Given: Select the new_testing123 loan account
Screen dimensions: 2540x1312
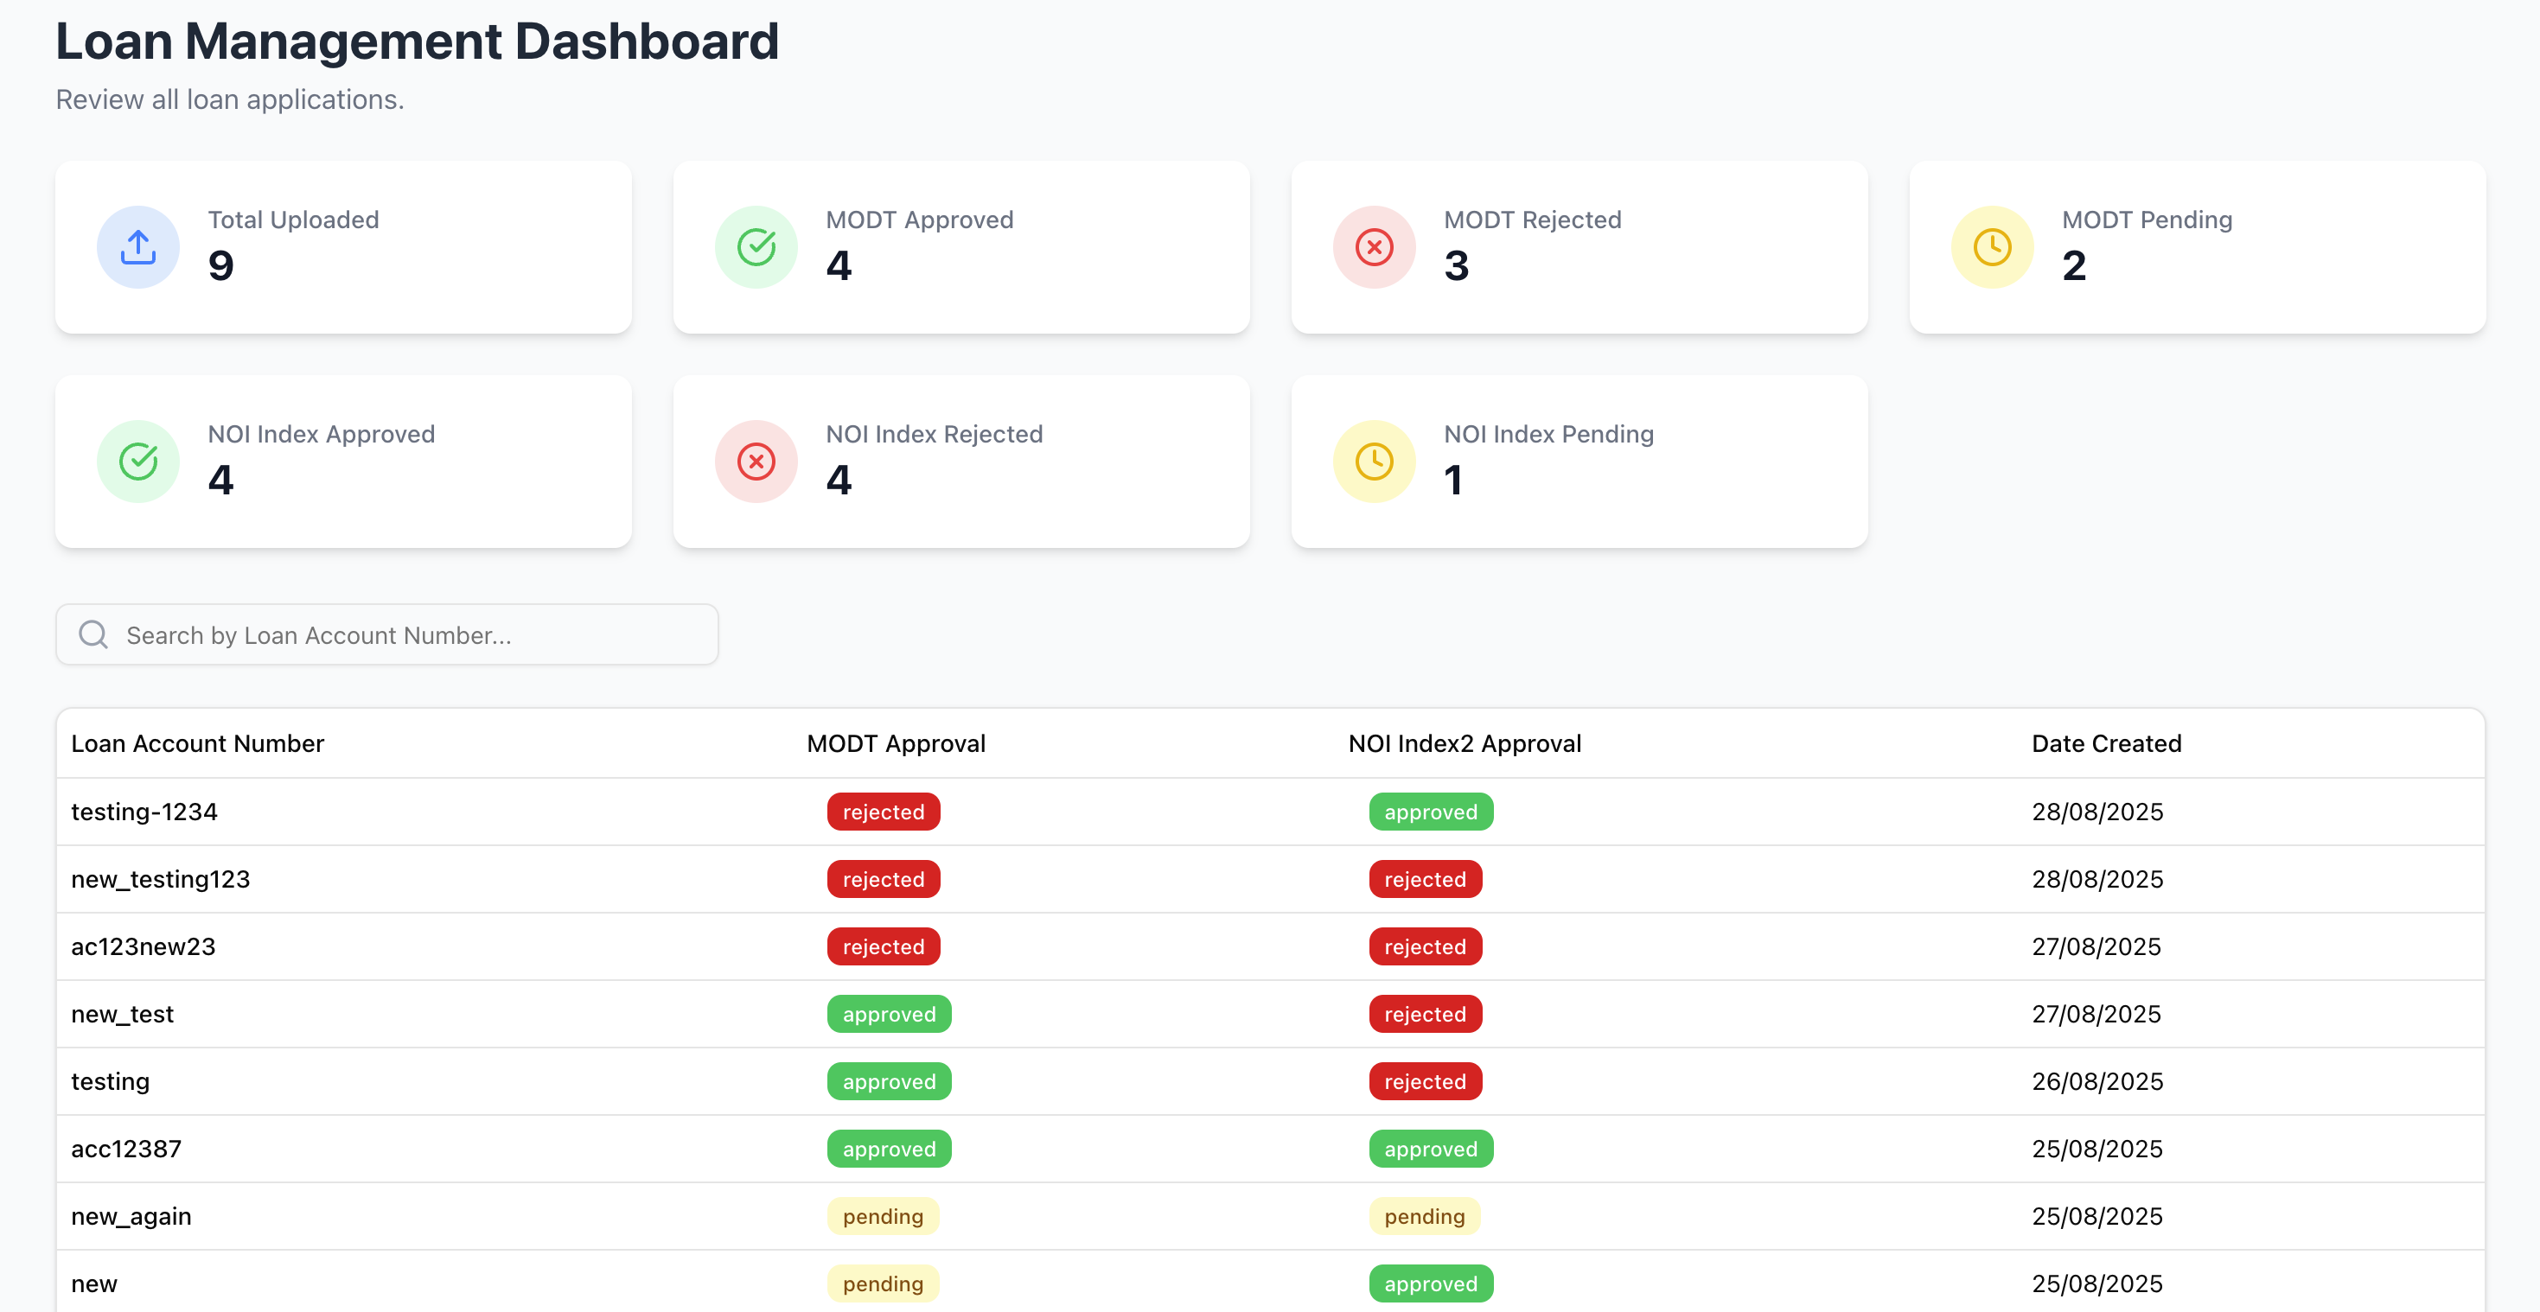Looking at the screenshot, I should [x=161, y=879].
